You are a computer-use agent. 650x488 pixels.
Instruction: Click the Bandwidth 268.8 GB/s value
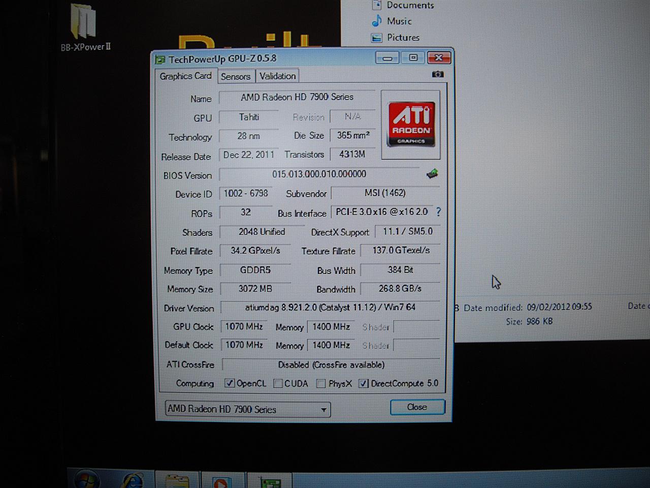(401, 289)
